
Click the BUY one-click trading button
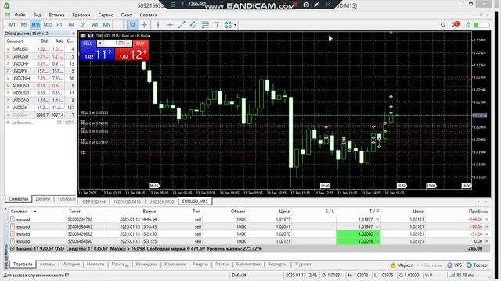click(x=140, y=44)
